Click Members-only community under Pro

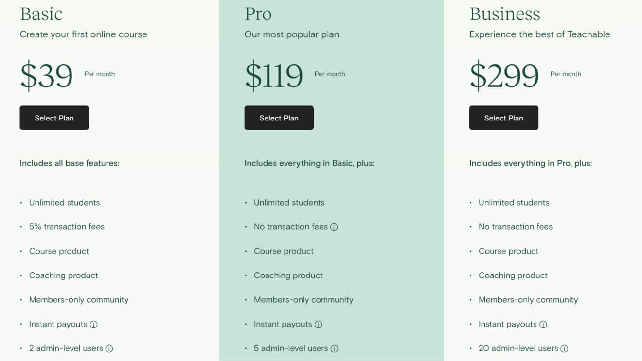(x=303, y=300)
